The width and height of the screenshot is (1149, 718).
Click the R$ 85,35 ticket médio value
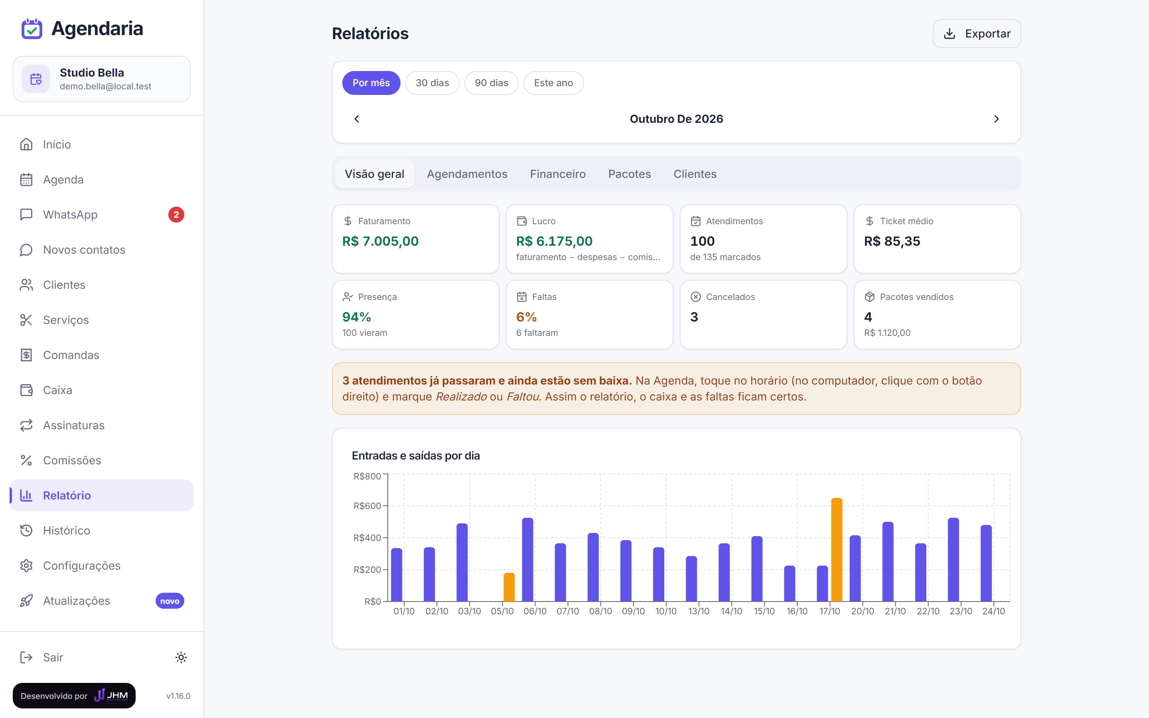[892, 241]
